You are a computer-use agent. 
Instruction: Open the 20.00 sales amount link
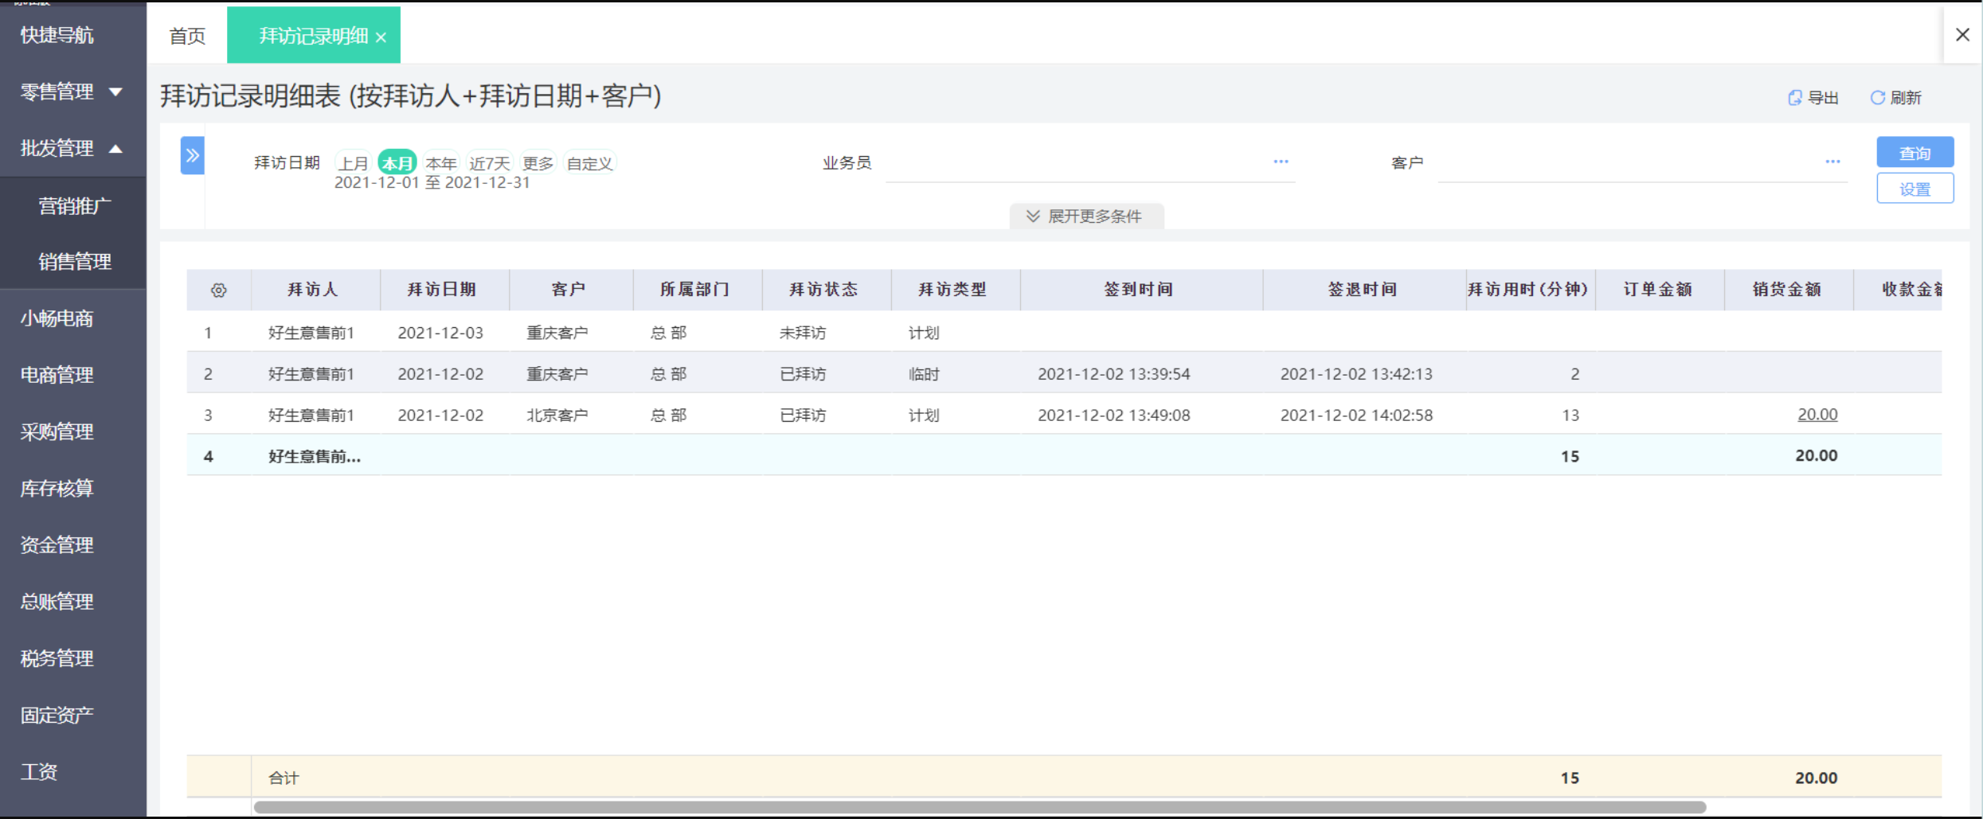click(1817, 415)
